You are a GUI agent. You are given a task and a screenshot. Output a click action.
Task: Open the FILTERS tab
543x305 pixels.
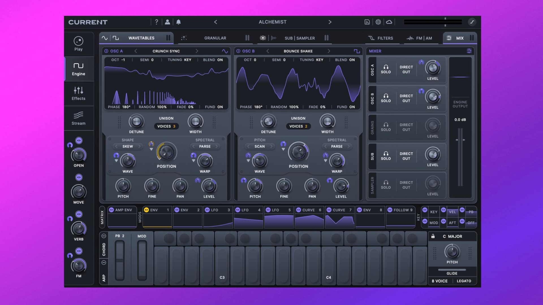(385, 38)
